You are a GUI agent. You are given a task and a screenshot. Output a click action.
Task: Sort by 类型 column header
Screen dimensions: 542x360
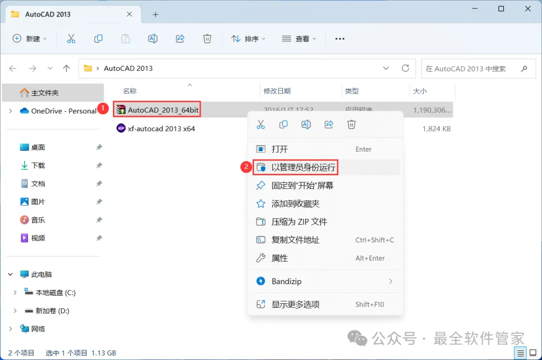352,91
